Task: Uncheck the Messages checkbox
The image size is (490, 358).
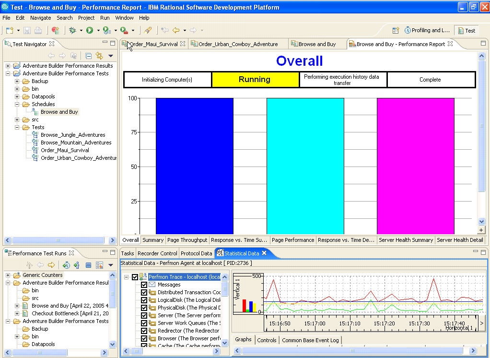Action: coord(144,285)
